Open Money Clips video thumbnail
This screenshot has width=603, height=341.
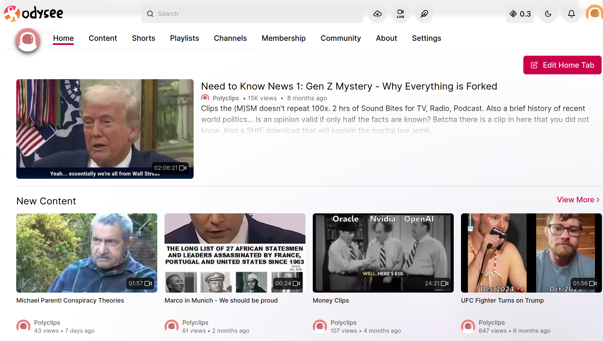coord(383,253)
